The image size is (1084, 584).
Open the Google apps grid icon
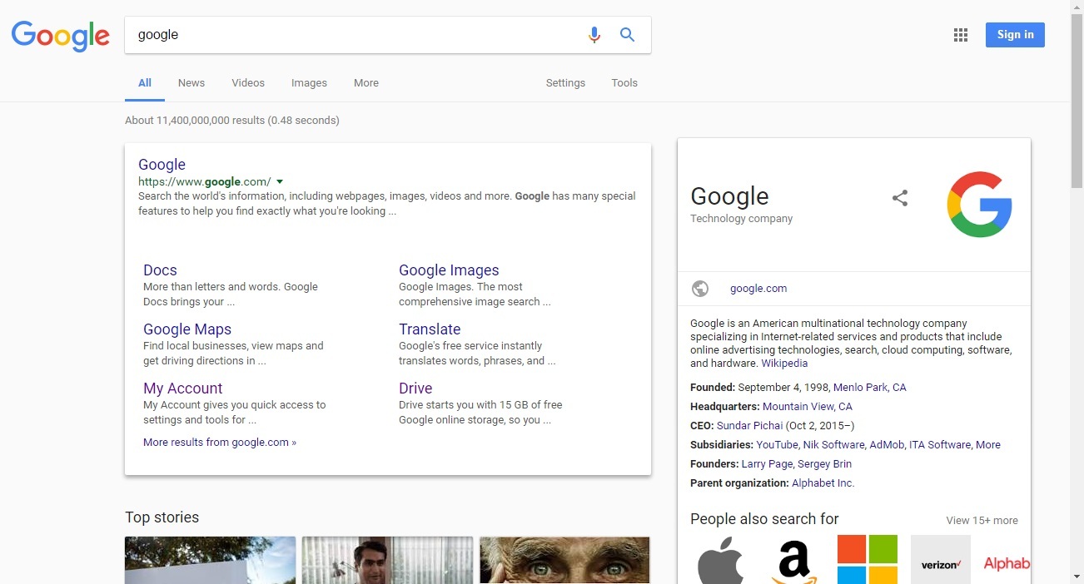pos(961,35)
